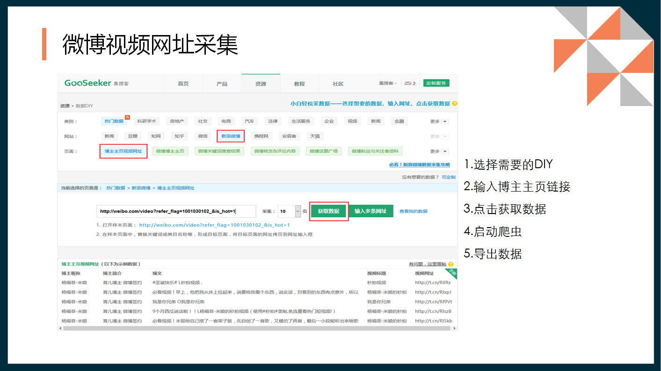Click the yellow help icon beside 点击获取数据

[x=455, y=104]
